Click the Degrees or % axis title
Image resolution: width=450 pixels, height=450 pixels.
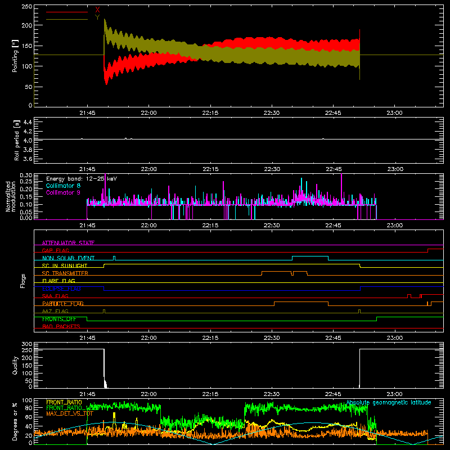tap(15, 421)
